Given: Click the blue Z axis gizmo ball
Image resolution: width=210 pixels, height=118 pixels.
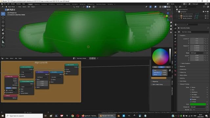Looking at the screenshot, I should pyautogui.click(x=168, y=13).
